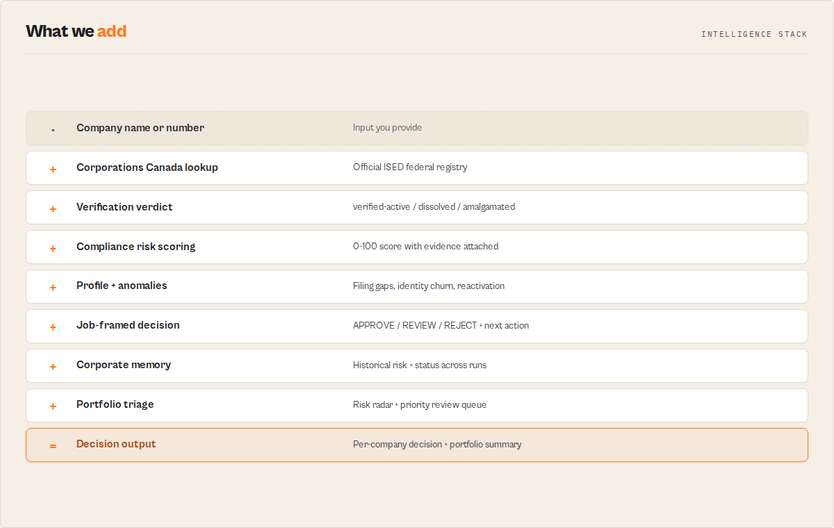Click the 'What we add' heading
This screenshot has height=528, width=834.
[76, 31]
